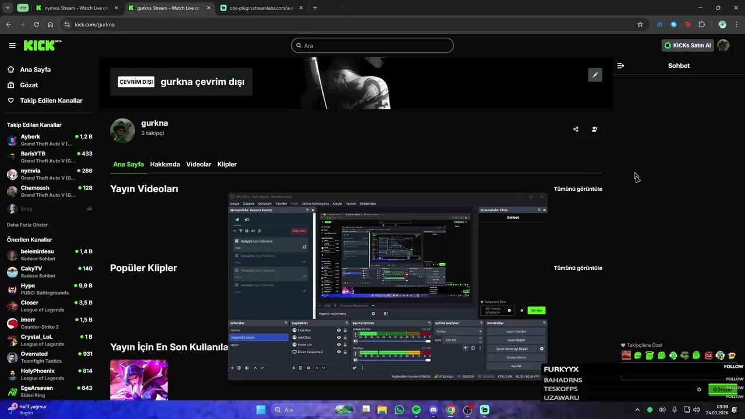Viewport: 745px width, 419px height.
Task: Open Masaüstü Ses three-dot options menu
Action: (356, 334)
